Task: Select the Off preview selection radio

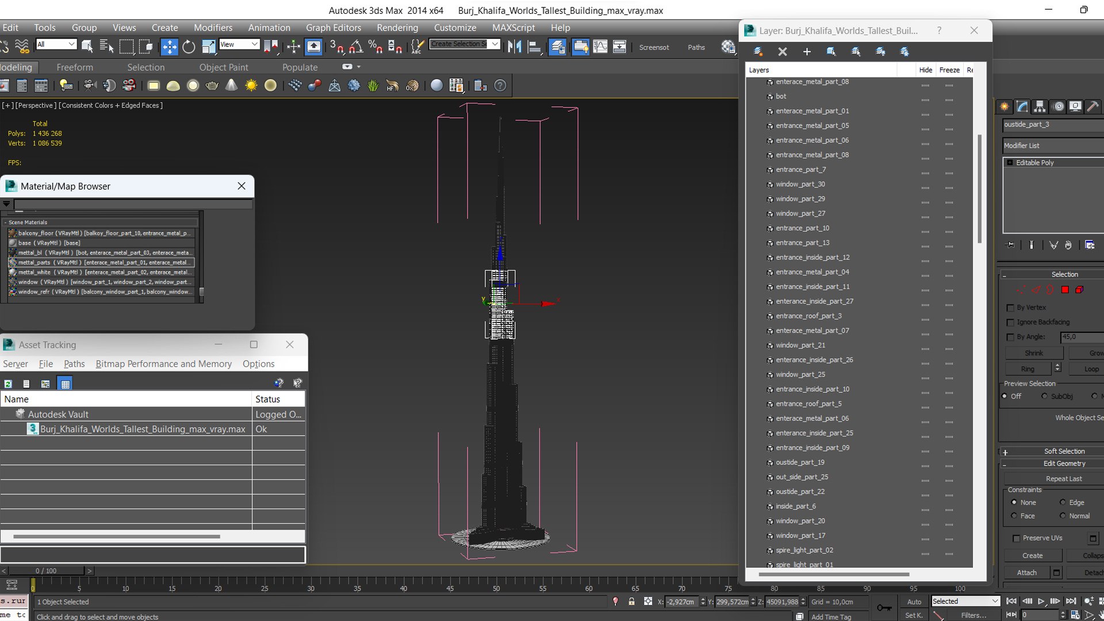Action: (1005, 396)
